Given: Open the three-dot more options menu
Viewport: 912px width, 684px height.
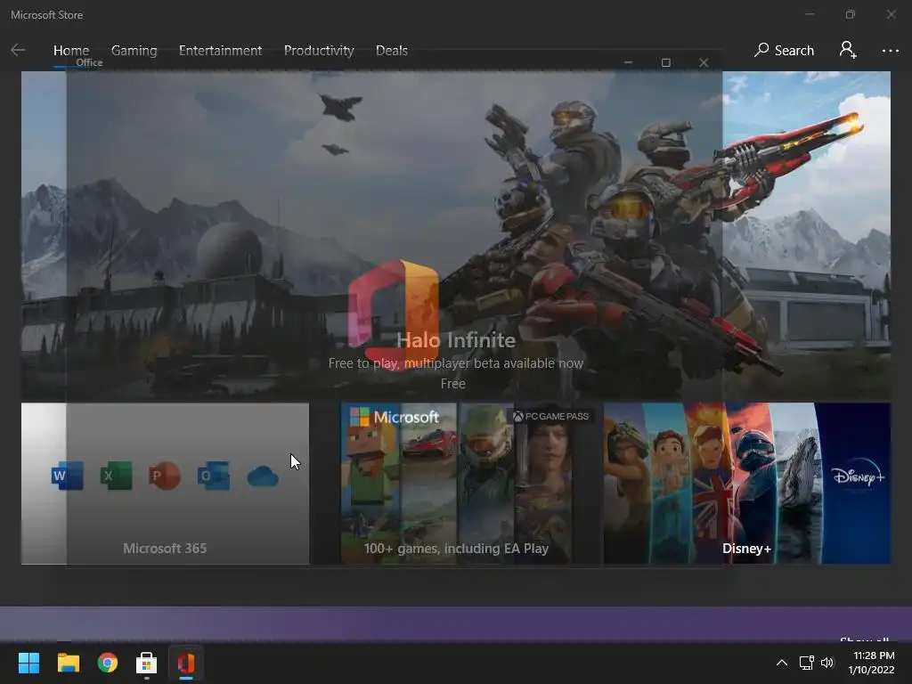Looking at the screenshot, I should point(890,51).
